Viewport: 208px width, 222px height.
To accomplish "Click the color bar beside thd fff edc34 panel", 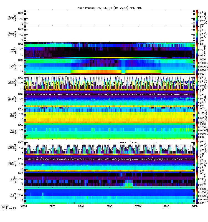I will click(x=197, y=82).
